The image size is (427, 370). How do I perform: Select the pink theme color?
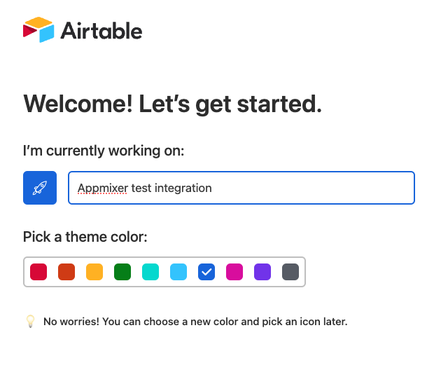tap(234, 271)
